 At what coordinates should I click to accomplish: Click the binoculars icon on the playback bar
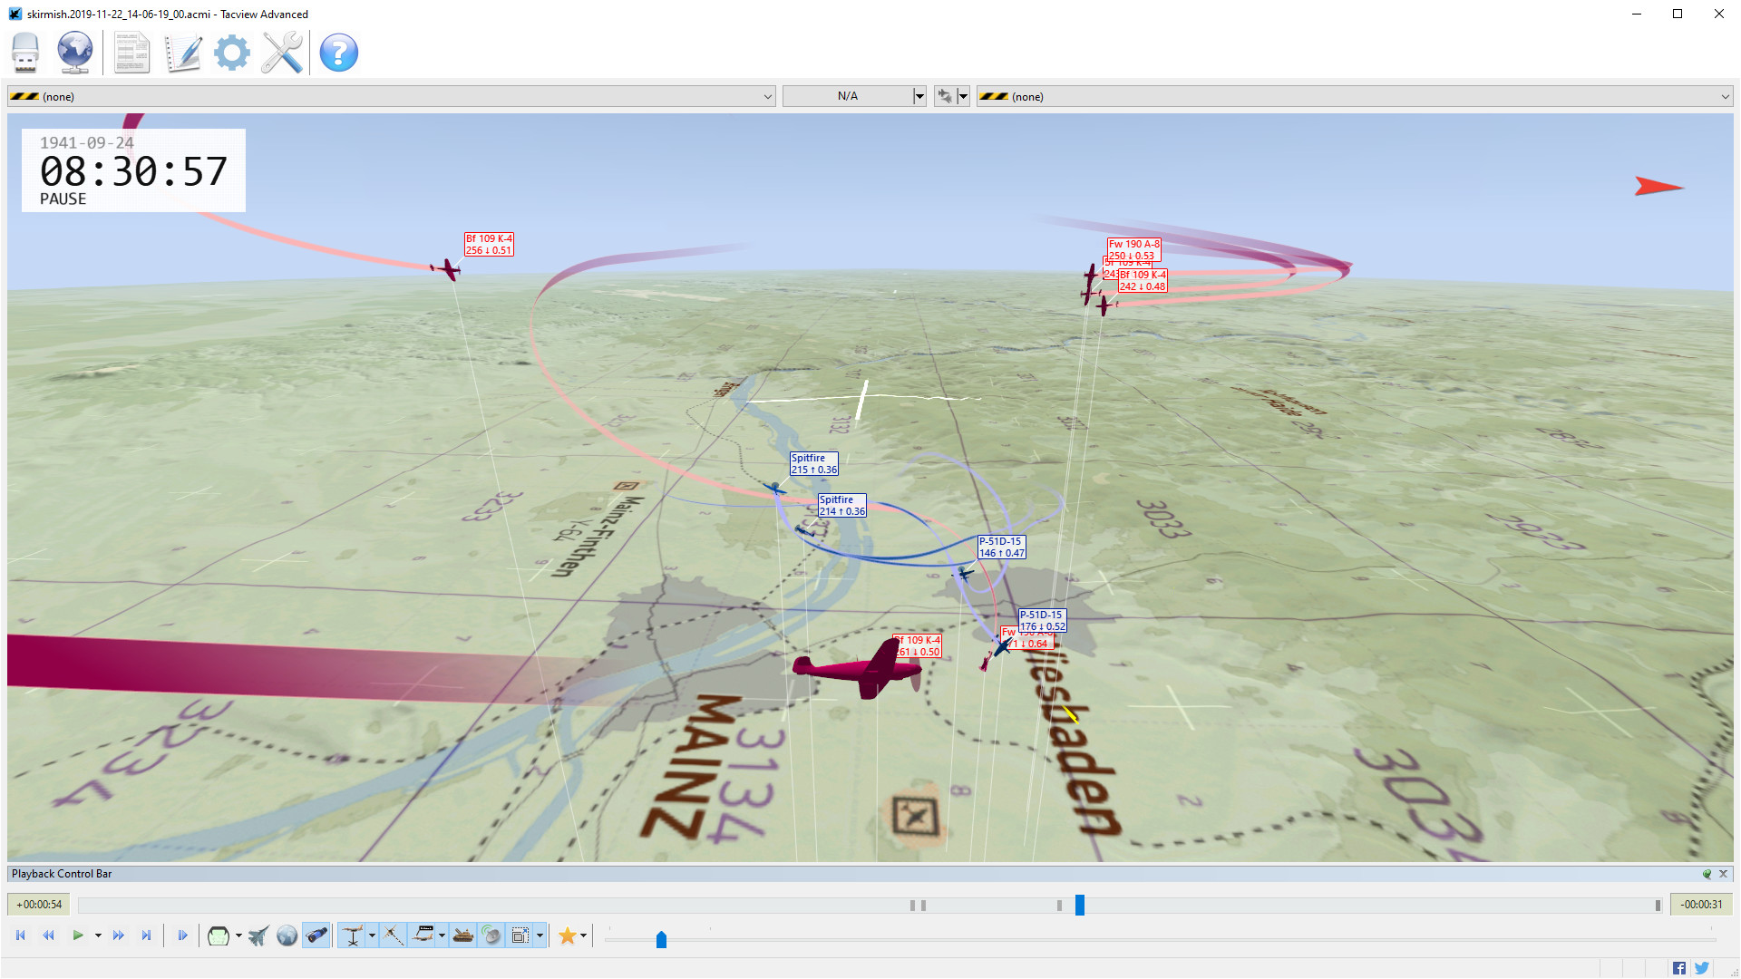(316, 935)
